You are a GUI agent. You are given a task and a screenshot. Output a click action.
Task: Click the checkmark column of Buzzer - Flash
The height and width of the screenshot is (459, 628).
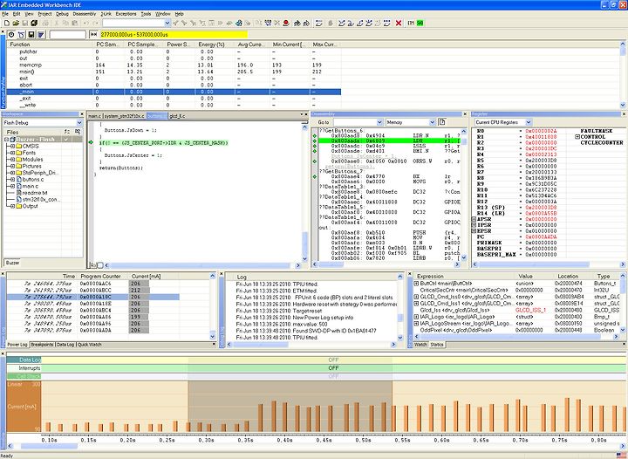[x=66, y=139]
